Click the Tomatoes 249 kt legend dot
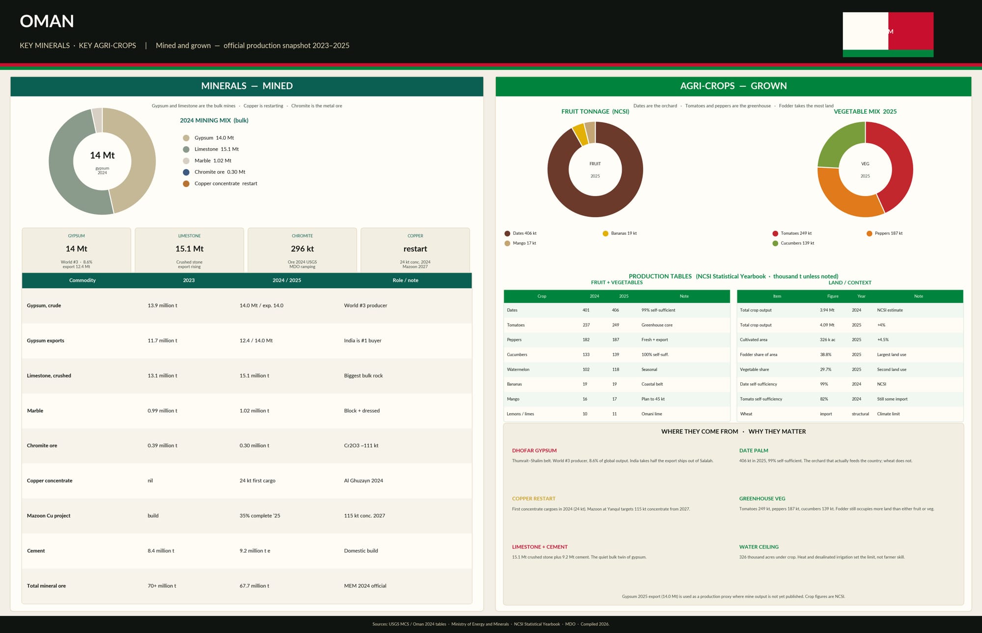Viewport: 982px width, 633px height. click(x=775, y=233)
